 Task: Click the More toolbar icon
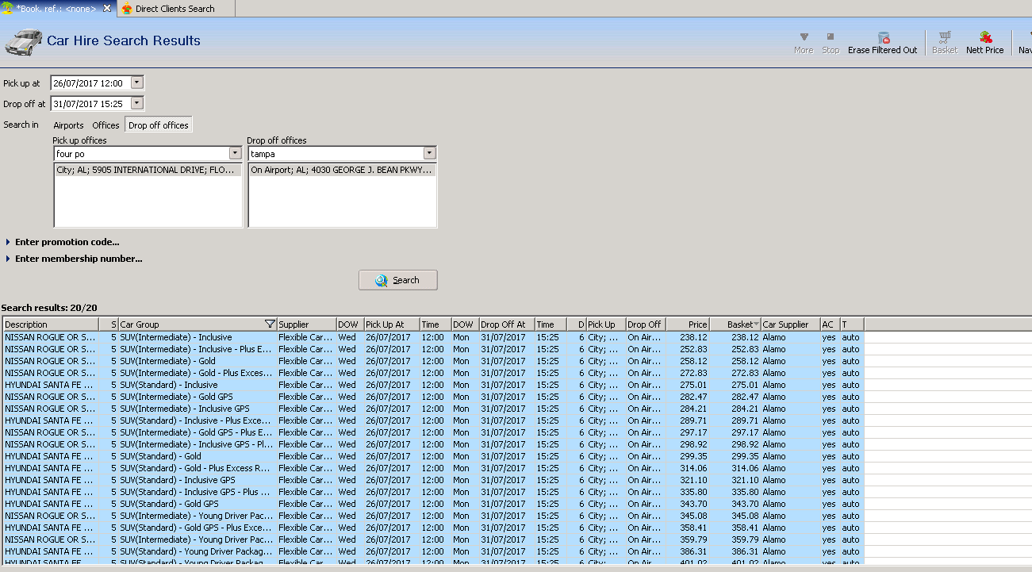pos(804,37)
